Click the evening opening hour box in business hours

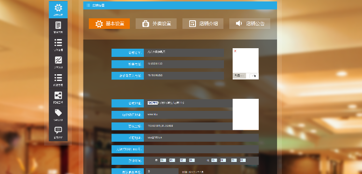point(214,161)
